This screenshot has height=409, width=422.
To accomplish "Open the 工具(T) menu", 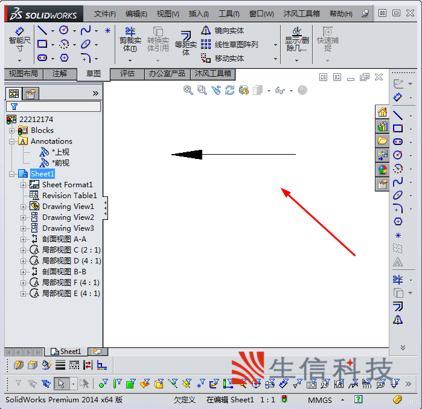I will tap(229, 13).
